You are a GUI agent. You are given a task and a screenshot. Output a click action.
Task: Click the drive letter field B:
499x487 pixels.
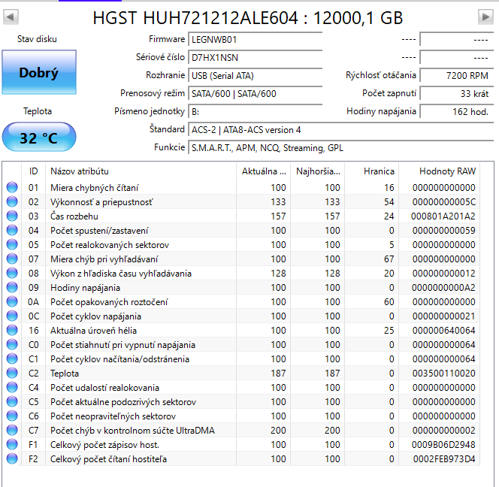pyautogui.click(x=256, y=112)
